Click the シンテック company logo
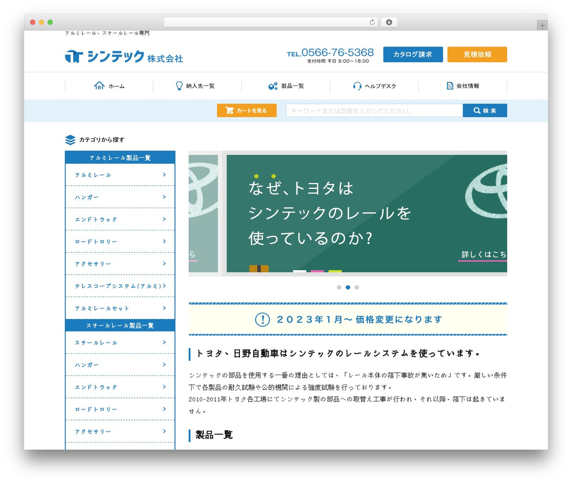 point(124,56)
